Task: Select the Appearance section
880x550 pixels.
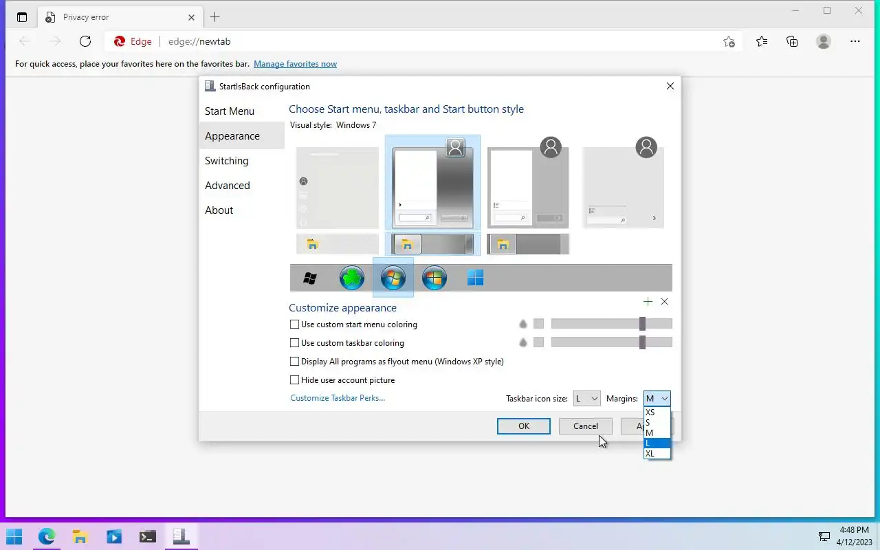Action: pos(241,136)
